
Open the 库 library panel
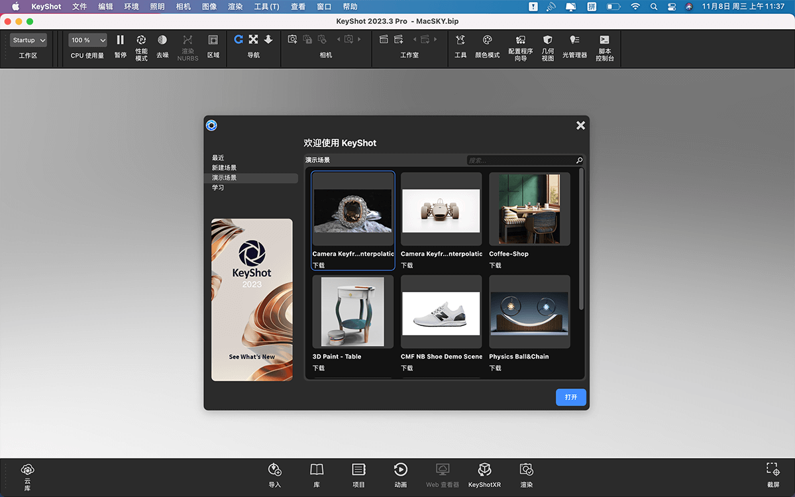(x=317, y=470)
